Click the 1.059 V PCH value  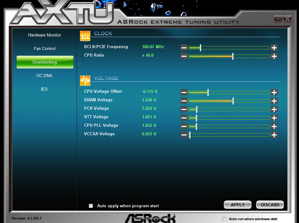pos(149,108)
